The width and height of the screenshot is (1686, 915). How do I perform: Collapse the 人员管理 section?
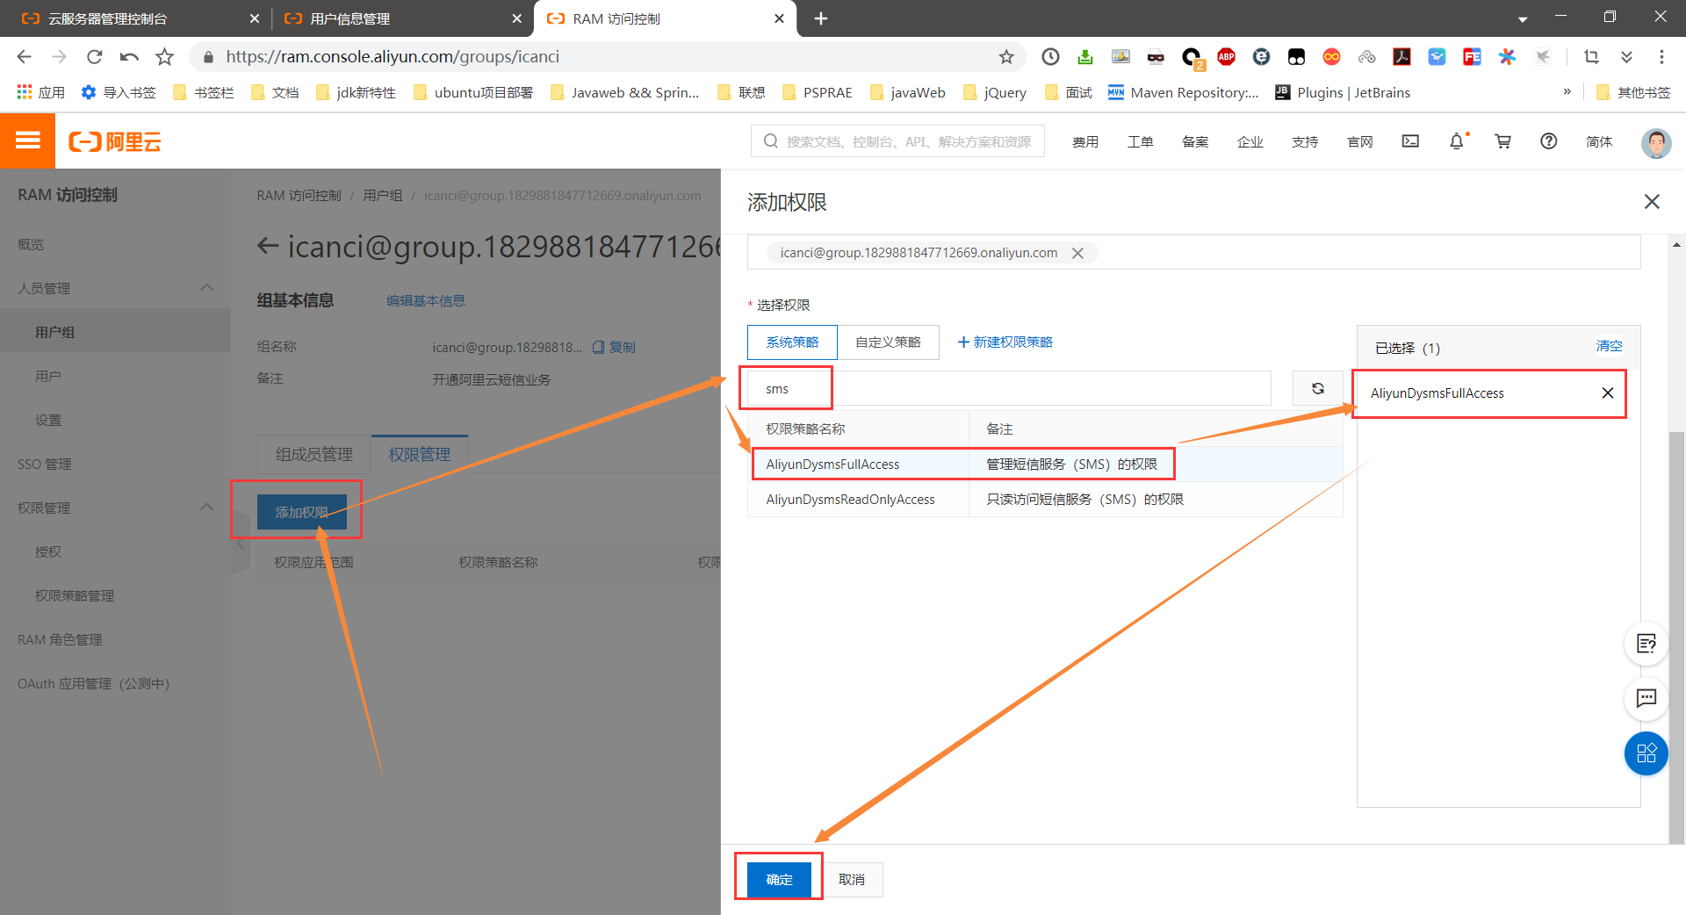pos(206,287)
